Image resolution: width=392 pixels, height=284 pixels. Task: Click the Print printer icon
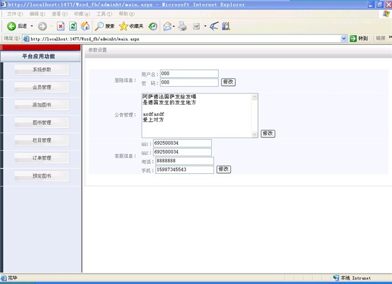[183, 26]
